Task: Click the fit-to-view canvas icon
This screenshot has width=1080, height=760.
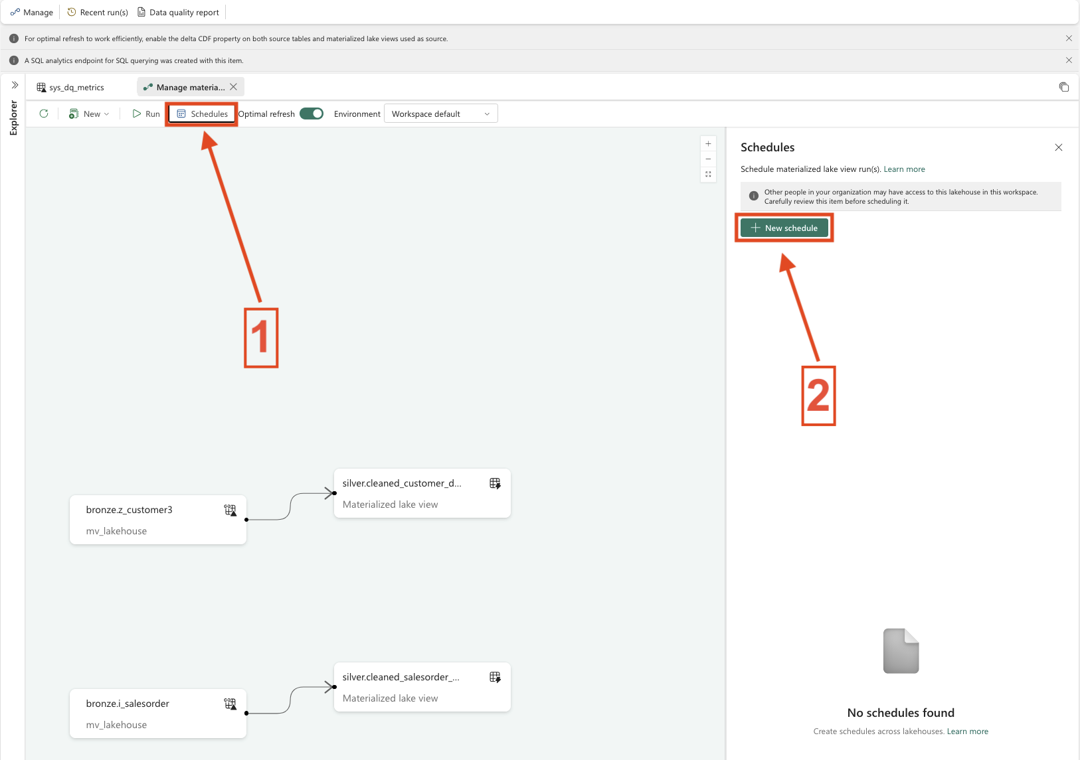Action: coord(708,174)
